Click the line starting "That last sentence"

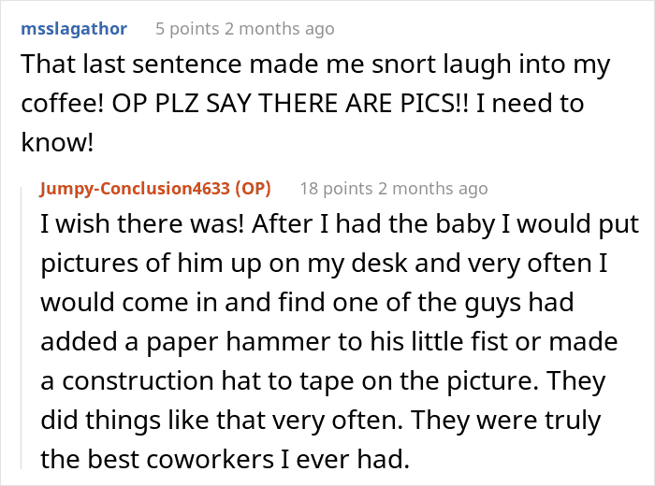(x=314, y=65)
